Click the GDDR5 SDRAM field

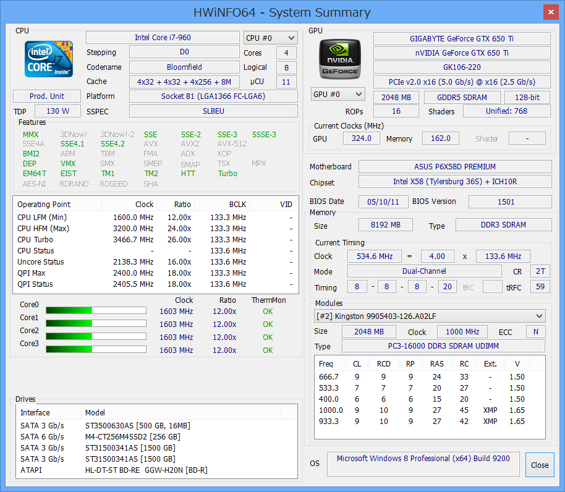coord(462,97)
